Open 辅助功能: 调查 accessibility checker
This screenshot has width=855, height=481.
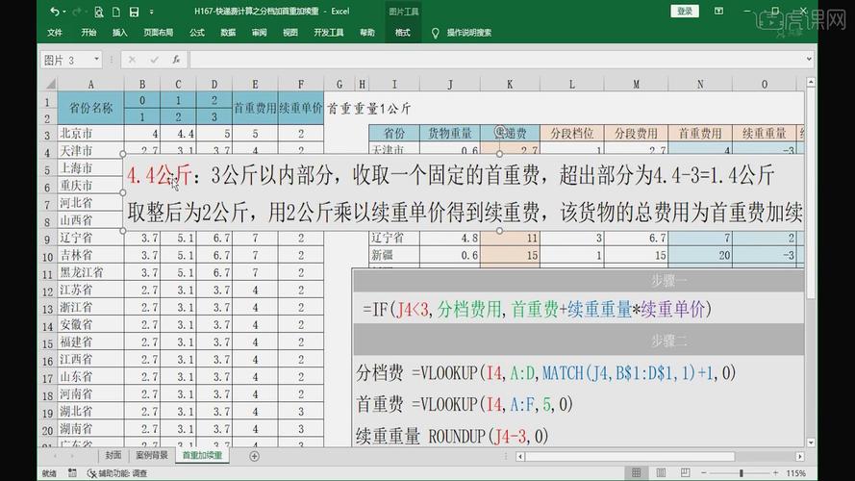click(x=117, y=473)
